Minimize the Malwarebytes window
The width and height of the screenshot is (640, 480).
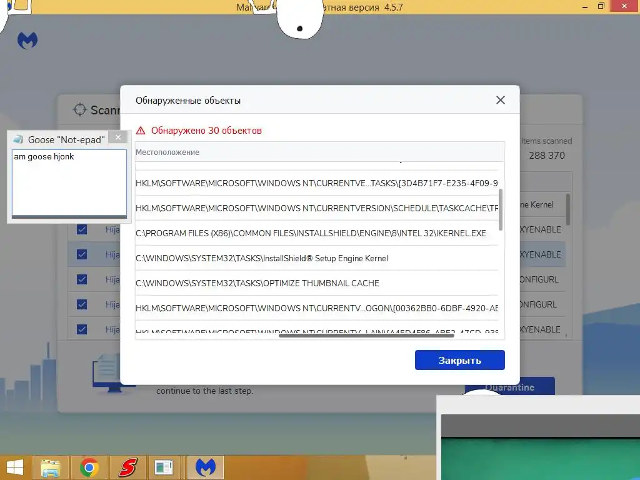pyautogui.click(x=585, y=7)
